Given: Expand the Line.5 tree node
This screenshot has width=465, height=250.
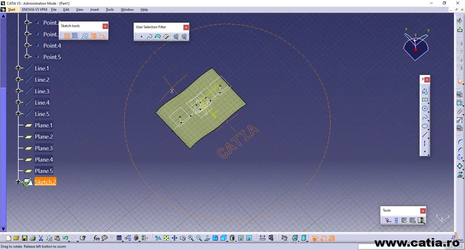Looking at the screenshot, I should click(x=18, y=113).
